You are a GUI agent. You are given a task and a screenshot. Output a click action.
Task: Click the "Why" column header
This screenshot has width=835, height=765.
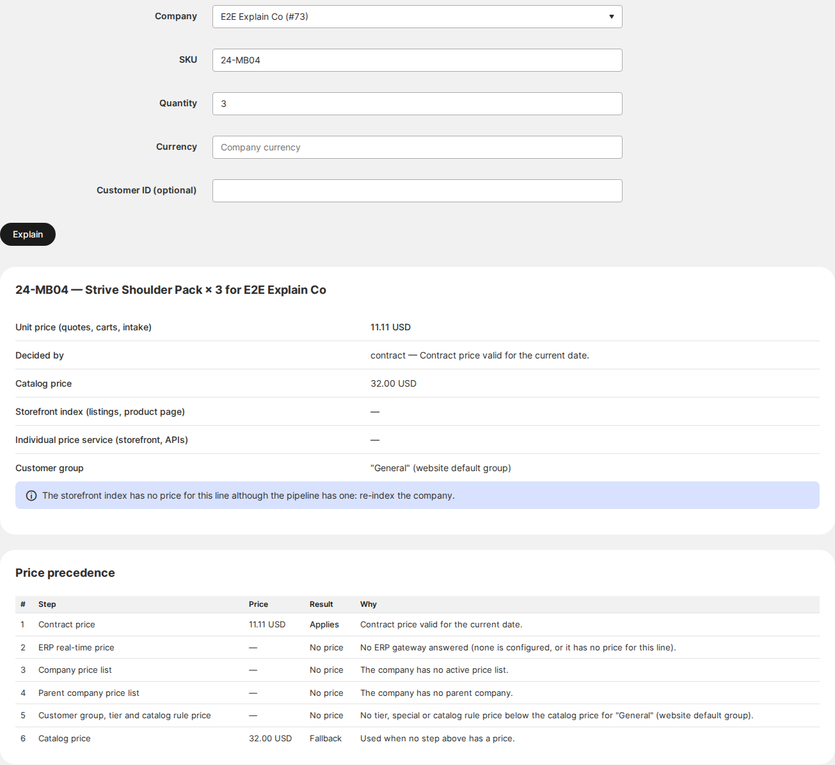369,604
